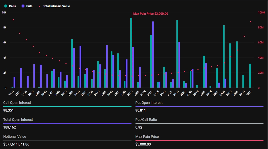Image resolution: width=268 pixels, height=149 pixels.
Task: Select the 2800 strike puts bar
Action: [x=107, y=66]
